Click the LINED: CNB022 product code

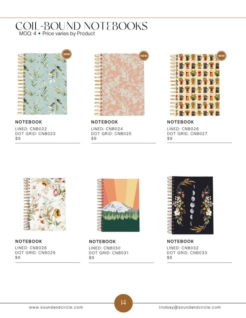pos(31,129)
